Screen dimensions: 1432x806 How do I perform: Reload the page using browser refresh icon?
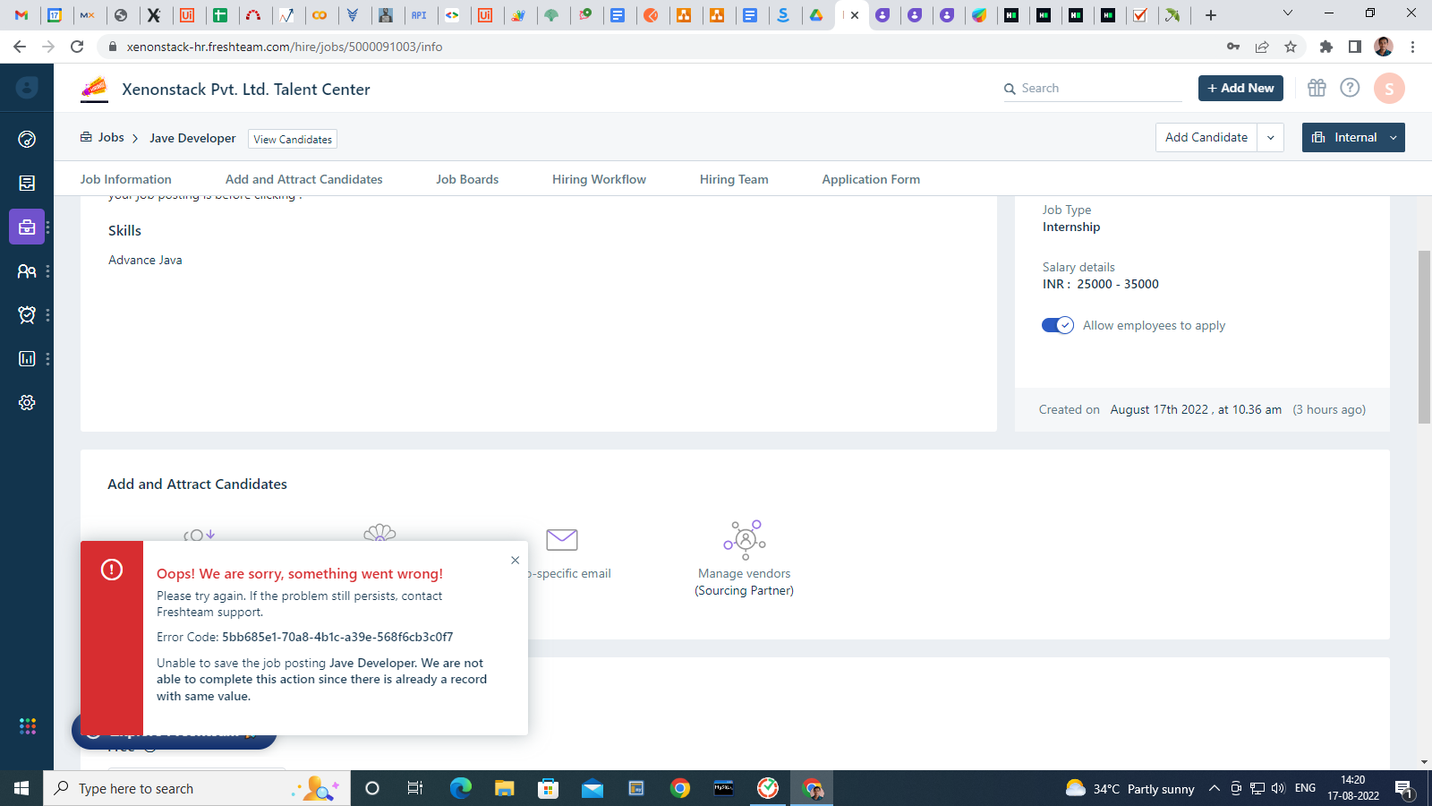click(x=77, y=47)
